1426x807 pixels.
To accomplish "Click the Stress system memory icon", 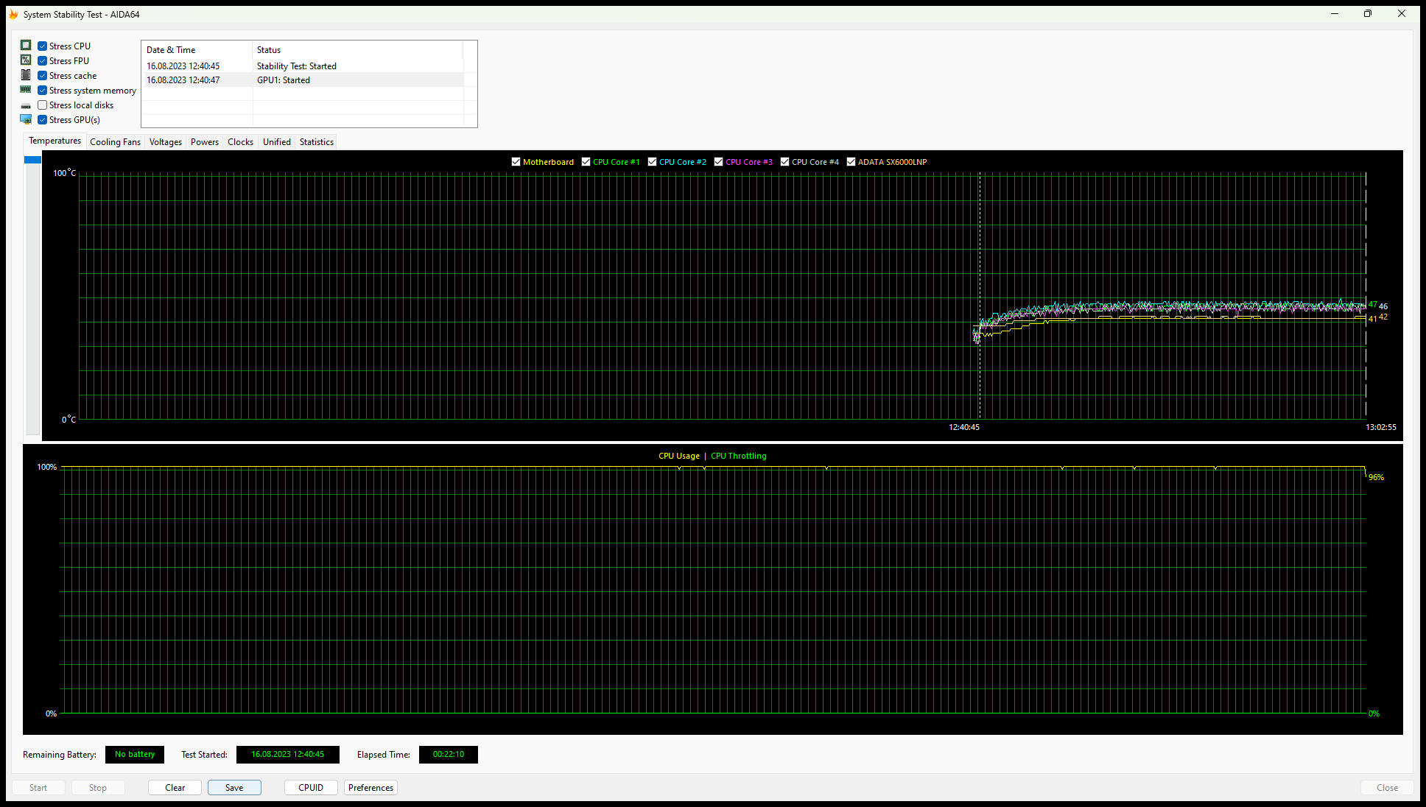I will coord(27,90).
